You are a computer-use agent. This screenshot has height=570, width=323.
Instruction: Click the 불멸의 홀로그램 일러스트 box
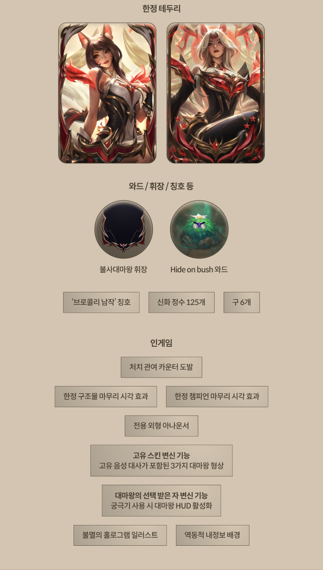pos(120,535)
